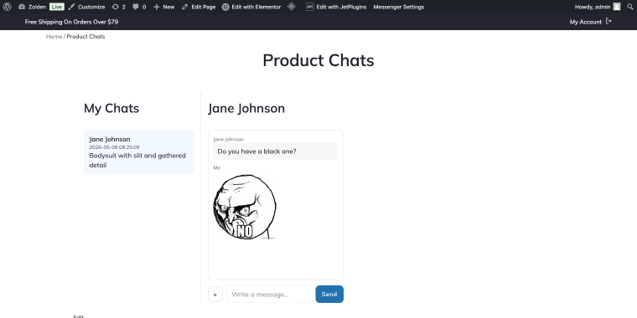The height and width of the screenshot is (318, 637).
Task: Click the admin avatar image
Action: point(617,7)
